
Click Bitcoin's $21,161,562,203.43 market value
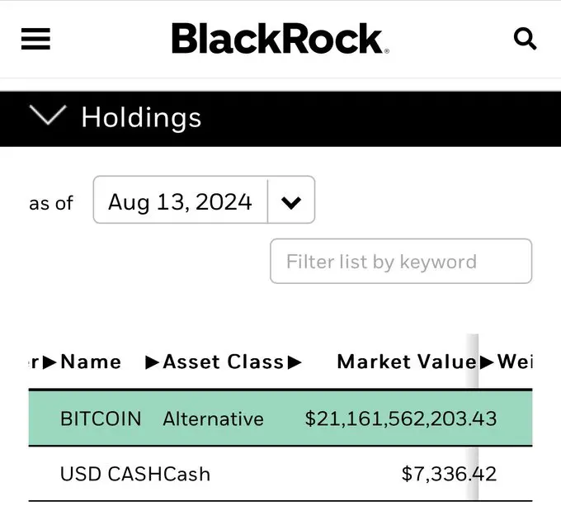click(401, 419)
